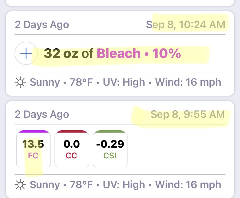
Task: Open weather details under the bleach entry
Action: pos(118,82)
